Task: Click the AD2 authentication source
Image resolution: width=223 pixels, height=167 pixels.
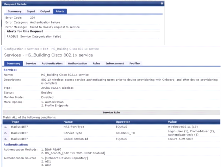Action: [x=46, y=165]
